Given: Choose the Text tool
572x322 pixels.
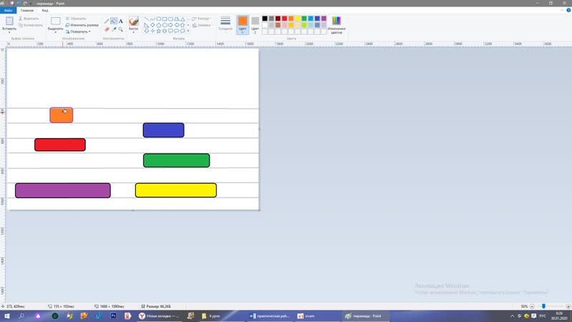Looking at the screenshot, I should pyautogui.click(x=121, y=21).
